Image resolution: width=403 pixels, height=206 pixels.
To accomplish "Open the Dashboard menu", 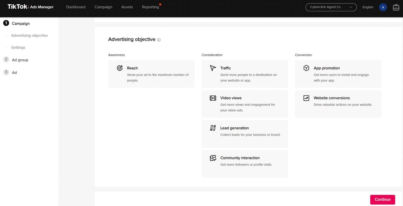I will point(76,7).
